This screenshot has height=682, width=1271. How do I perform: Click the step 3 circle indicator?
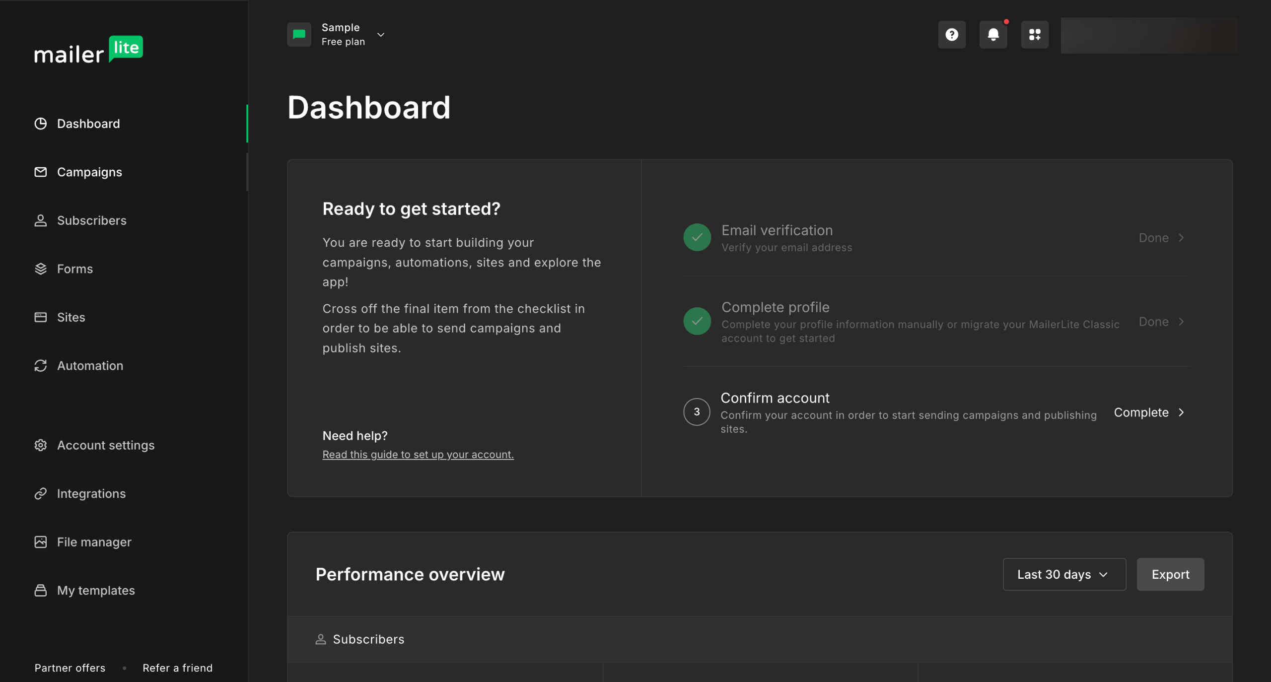click(x=697, y=412)
